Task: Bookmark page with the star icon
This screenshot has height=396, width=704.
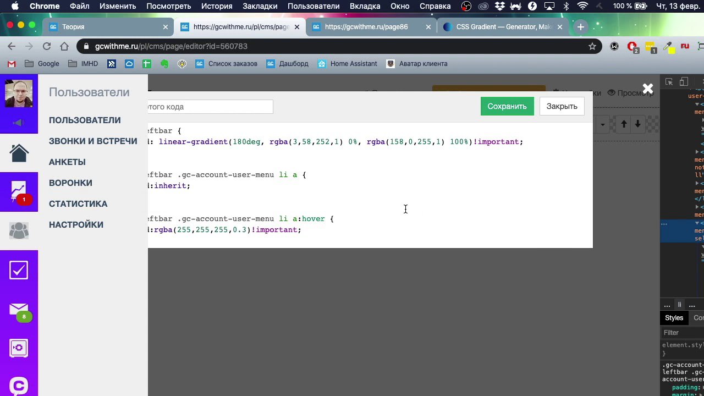Action: (592, 47)
